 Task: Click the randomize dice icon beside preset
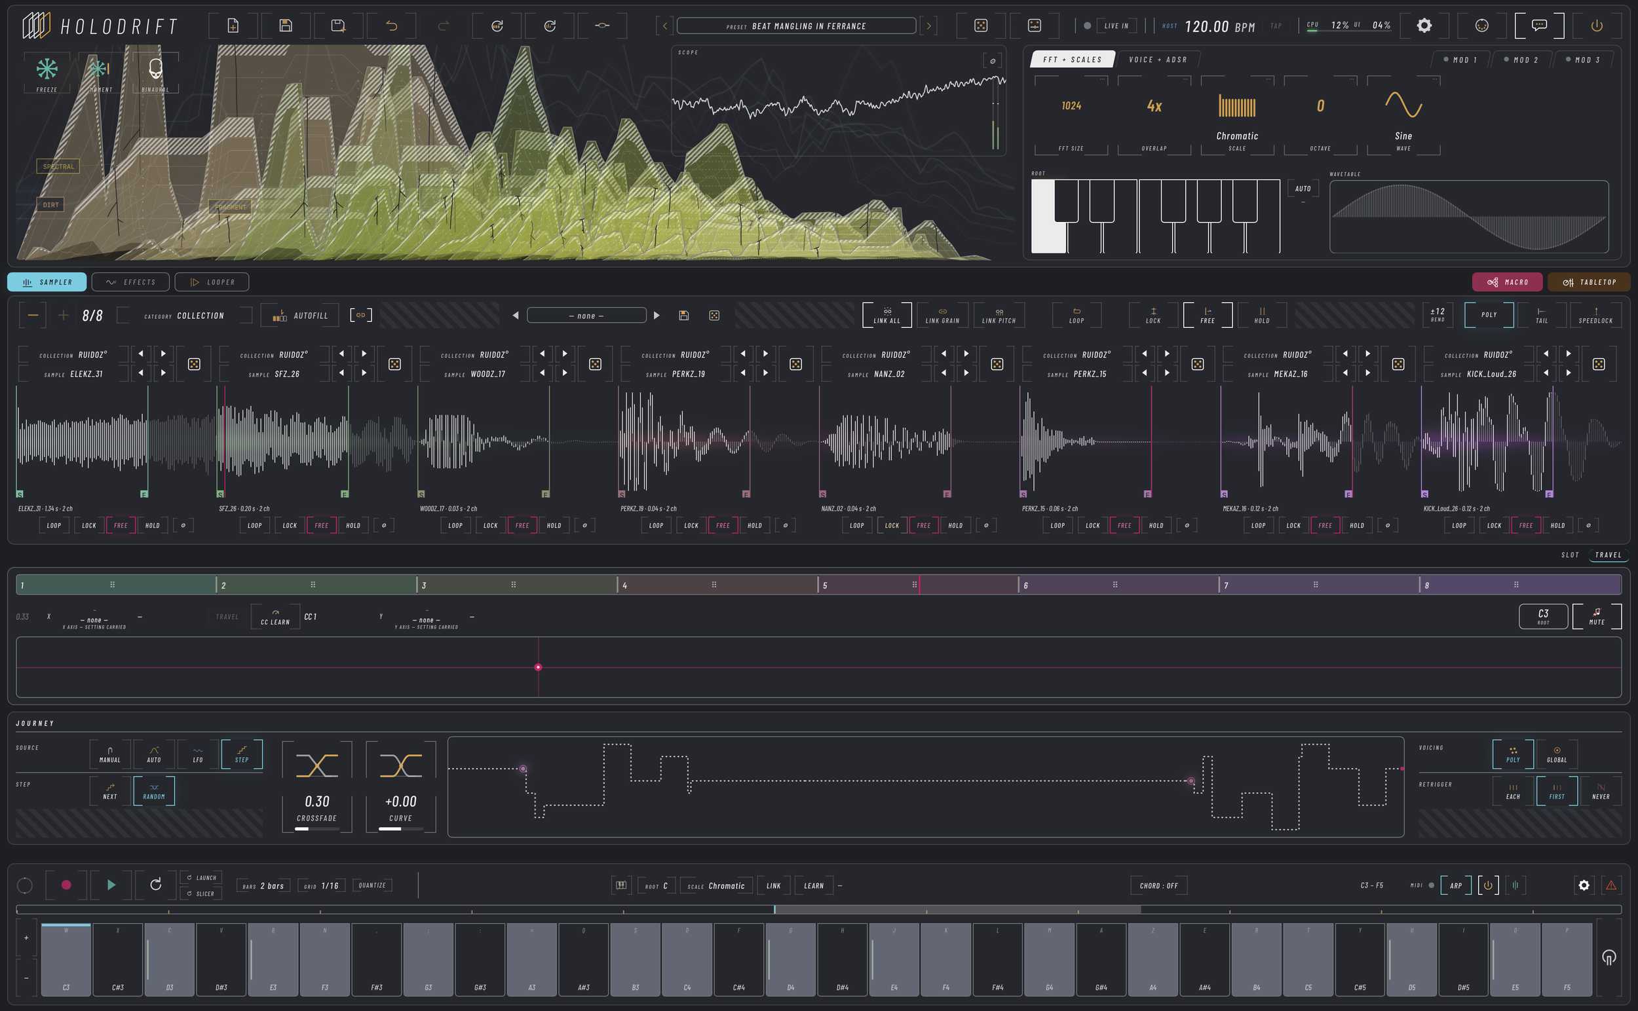click(x=980, y=26)
